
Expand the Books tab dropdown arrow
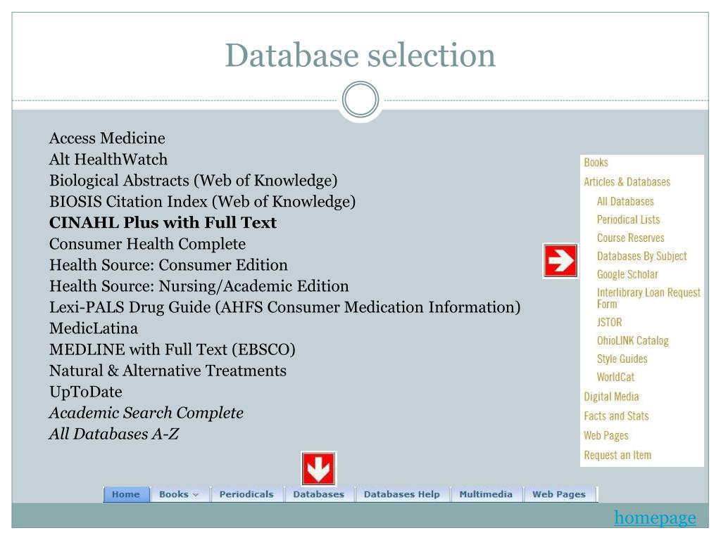[x=196, y=495]
